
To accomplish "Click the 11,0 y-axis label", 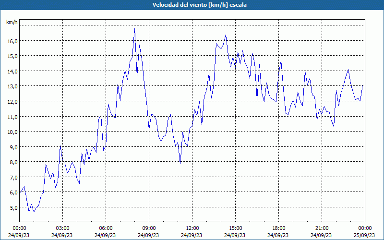I will click(x=12, y=117).
